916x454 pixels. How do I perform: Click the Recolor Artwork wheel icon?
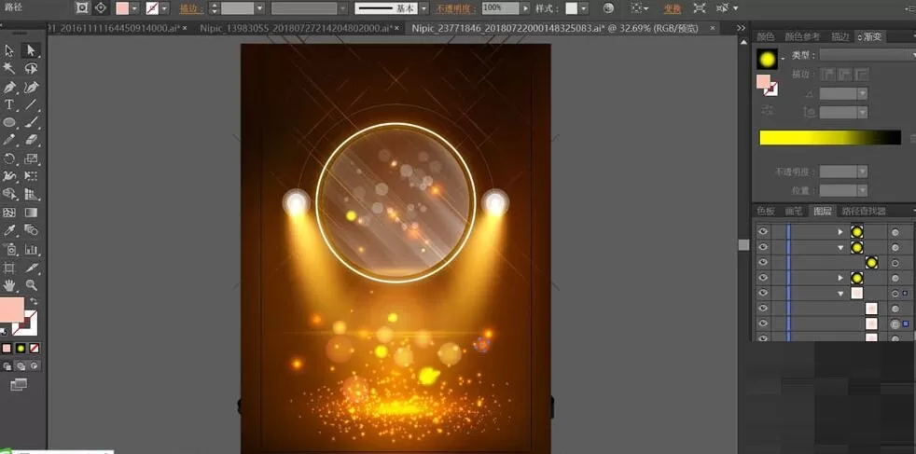click(x=609, y=8)
